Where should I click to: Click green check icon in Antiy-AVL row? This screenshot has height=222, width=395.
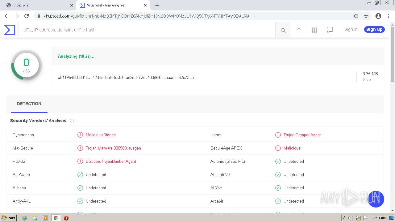pyautogui.click(x=80, y=201)
